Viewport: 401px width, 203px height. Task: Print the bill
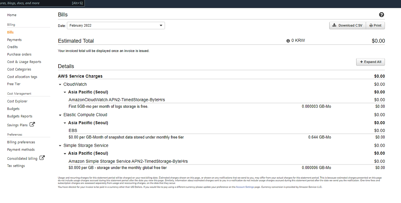pos(375,25)
